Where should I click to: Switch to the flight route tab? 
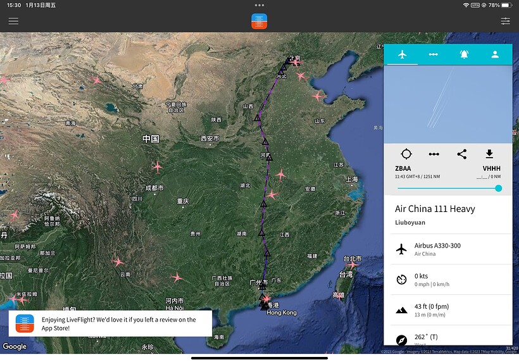tap(434, 54)
